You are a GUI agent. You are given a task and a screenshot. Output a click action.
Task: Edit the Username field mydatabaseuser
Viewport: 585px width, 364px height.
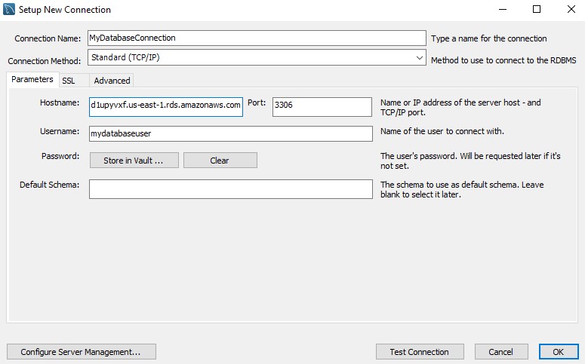(x=230, y=133)
